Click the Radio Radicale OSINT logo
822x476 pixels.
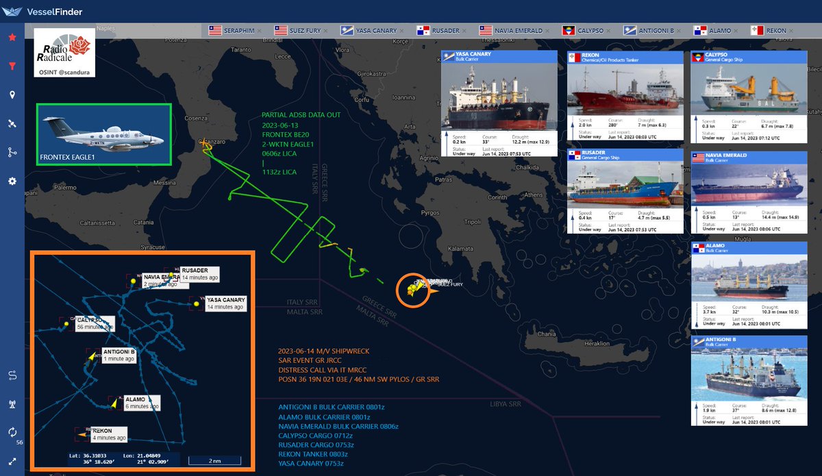pyautogui.click(x=64, y=51)
